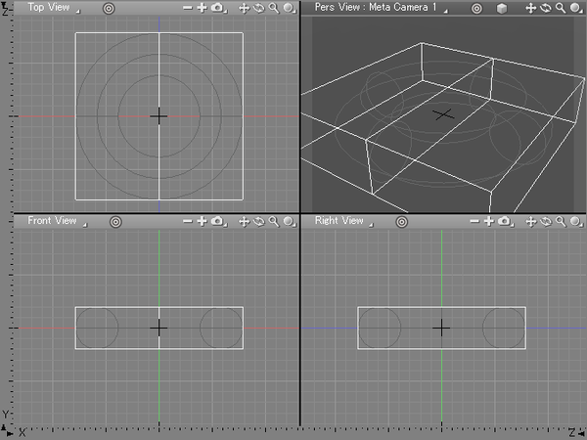Select the magnifier zoom tool in Front View
This screenshot has height=440, width=587.
274,222
